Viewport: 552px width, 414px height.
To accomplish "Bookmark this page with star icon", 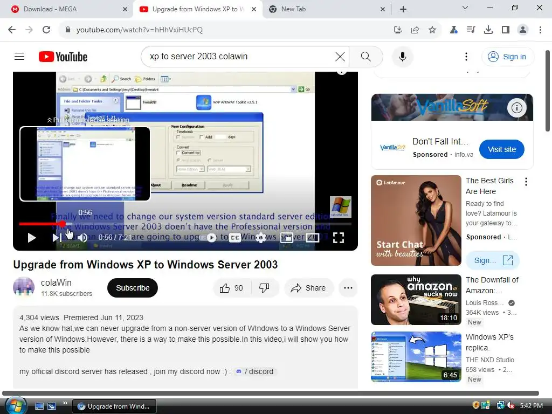I will tap(432, 30).
